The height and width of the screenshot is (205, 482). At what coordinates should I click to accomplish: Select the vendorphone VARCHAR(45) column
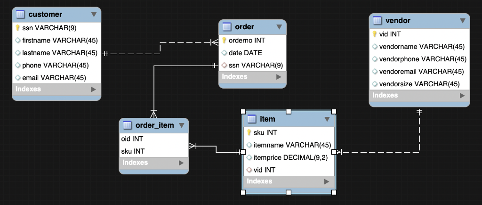pos(419,59)
